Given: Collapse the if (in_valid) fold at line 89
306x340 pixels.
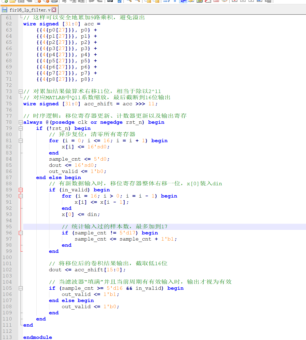Looking at the screenshot, I should 21,190.
